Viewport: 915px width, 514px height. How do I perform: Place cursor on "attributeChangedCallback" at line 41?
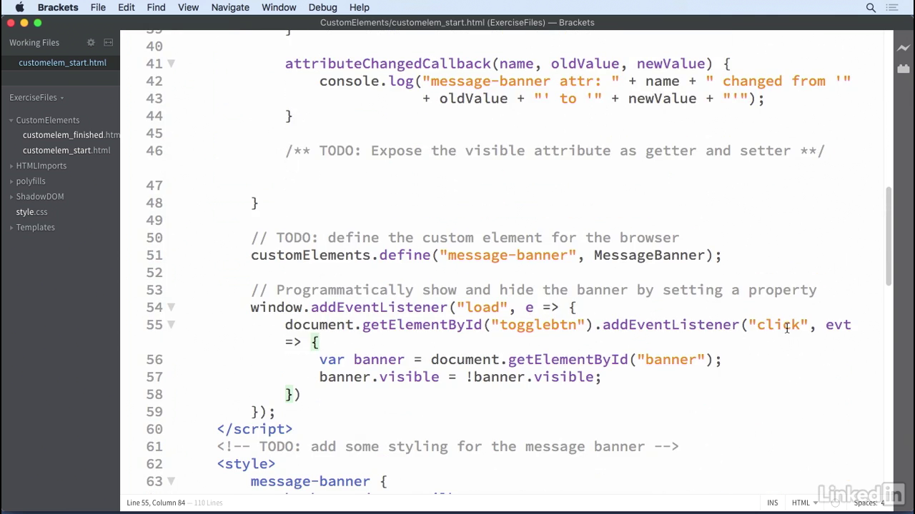point(387,64)
